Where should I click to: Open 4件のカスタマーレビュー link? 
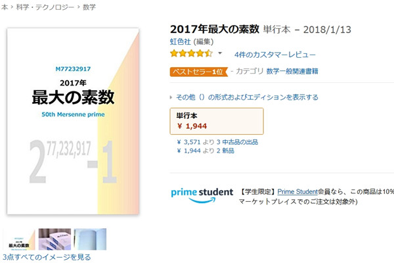coord(275,55)
